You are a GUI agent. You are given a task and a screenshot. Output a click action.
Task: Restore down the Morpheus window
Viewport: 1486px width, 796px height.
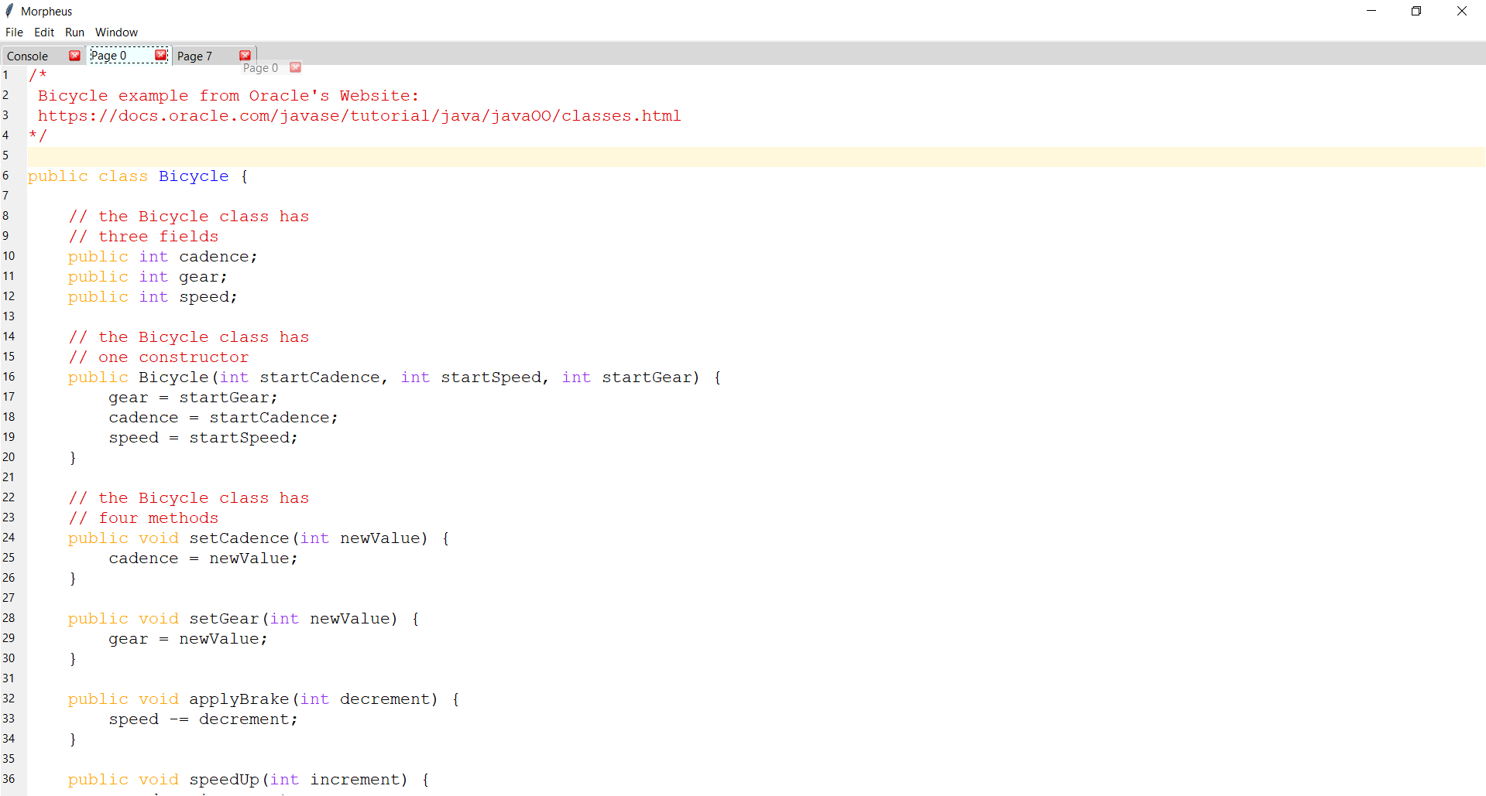pos(1416,11)
